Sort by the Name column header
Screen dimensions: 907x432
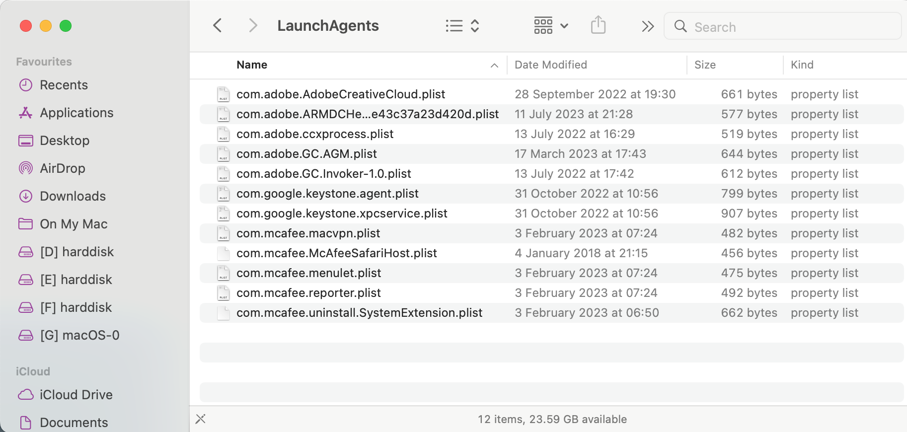[252, 65]
